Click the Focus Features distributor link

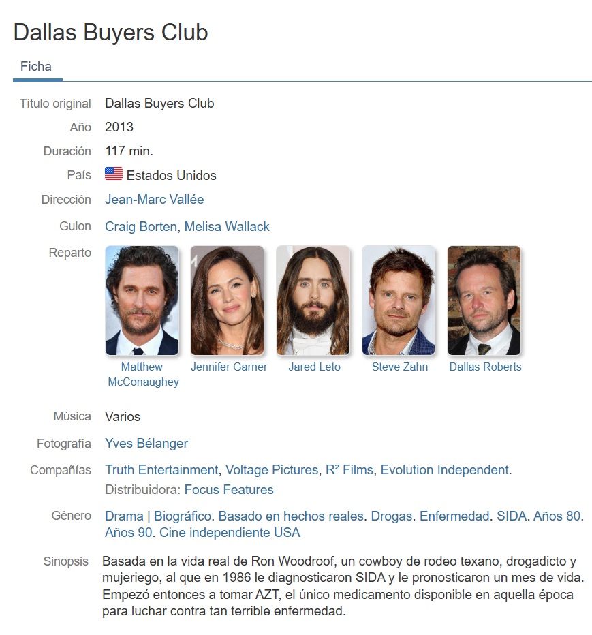pos(229,490)
